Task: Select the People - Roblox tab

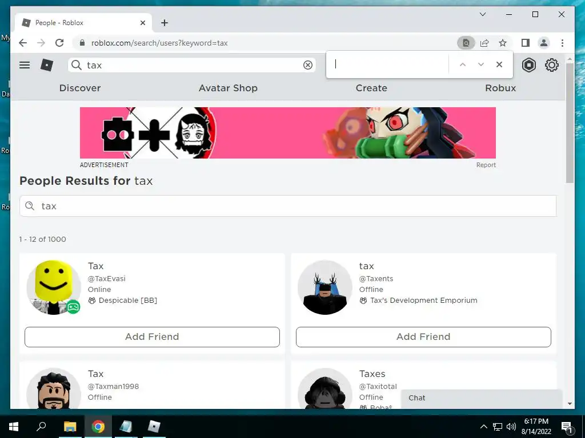Action: pyautogui.click(x=83, y=23)
